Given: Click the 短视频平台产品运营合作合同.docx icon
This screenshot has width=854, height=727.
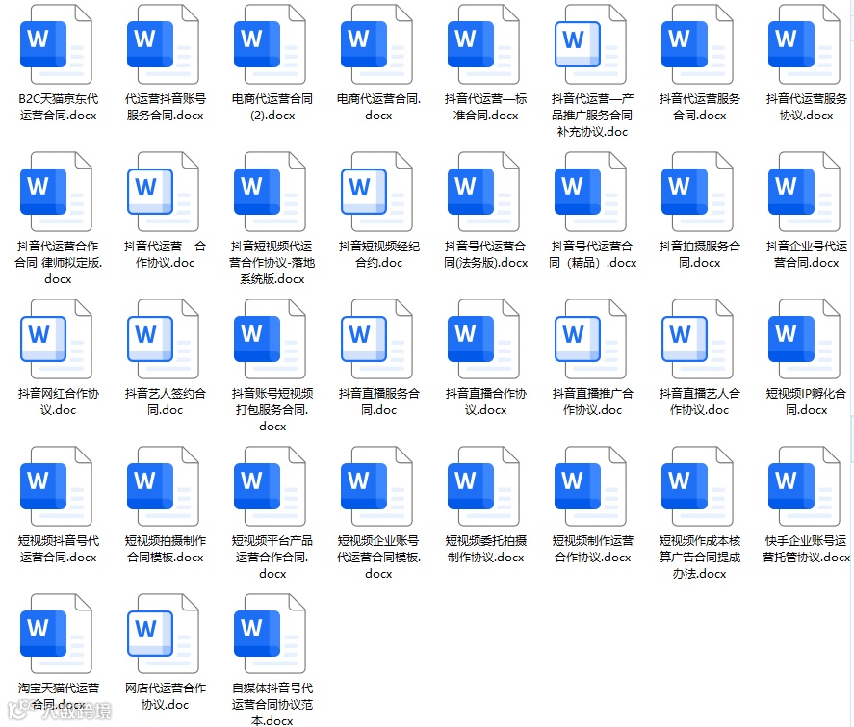Looking at the screenshot, I should tap(270, 487).
